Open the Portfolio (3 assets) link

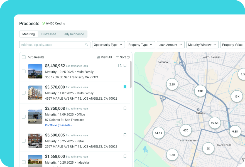[58, 125]
